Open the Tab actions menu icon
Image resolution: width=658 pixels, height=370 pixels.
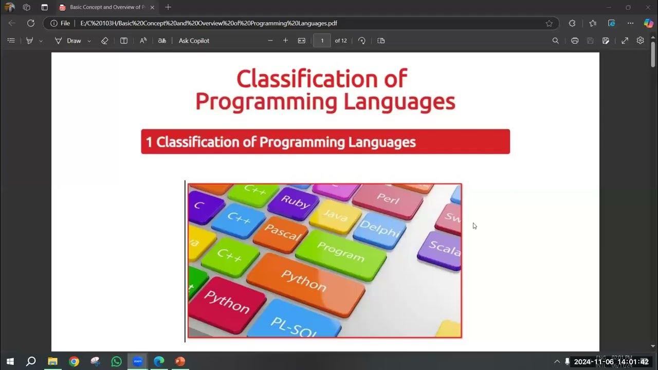[45, 7]
